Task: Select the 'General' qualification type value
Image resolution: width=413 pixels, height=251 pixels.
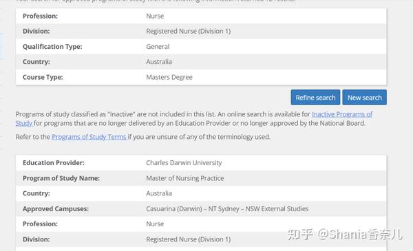Action: tap(158, 47)
